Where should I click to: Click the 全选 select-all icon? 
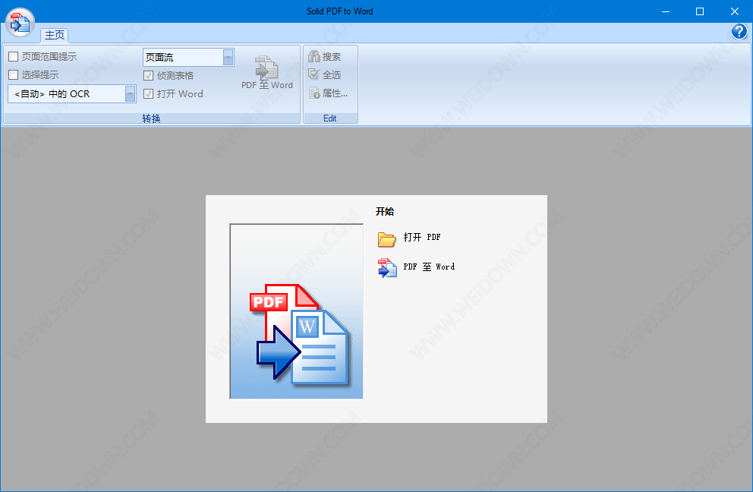(314, 74)
